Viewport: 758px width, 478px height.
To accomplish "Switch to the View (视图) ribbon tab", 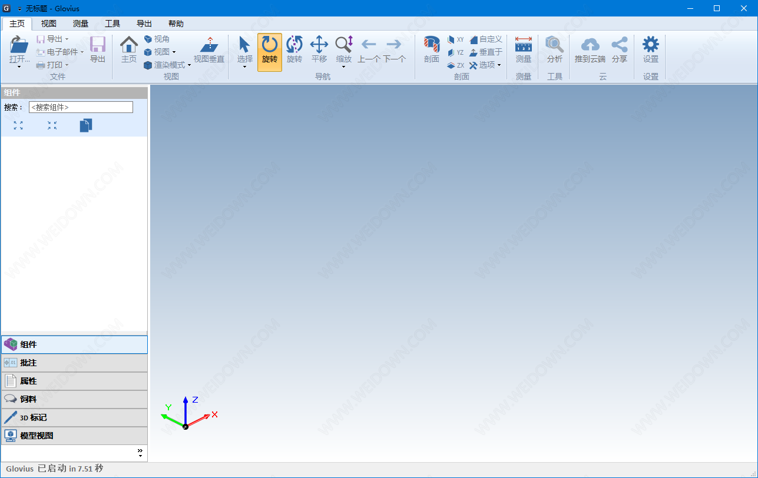I will tap(49, 24).
